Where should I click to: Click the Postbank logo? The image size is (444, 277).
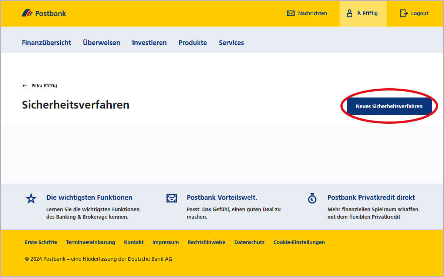point(44,13)
